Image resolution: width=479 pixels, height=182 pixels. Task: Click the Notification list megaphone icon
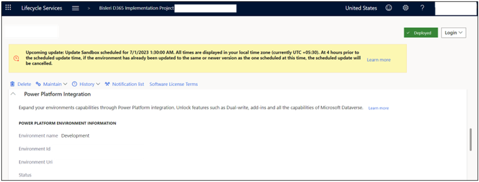pos(107,84)
